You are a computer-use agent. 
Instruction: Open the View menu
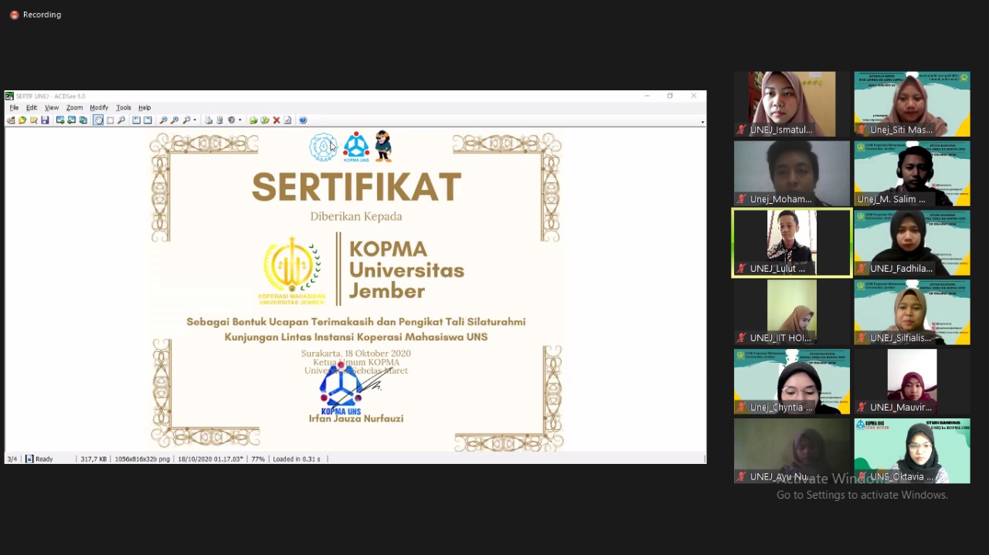tap(52, 108)
